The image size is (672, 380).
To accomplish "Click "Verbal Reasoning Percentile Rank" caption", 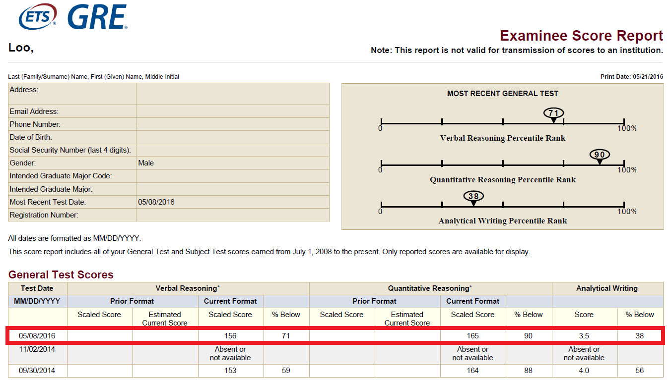I will (503, 138).
